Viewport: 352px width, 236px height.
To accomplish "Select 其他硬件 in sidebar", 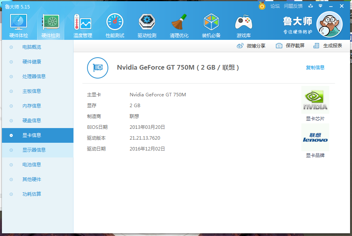I will [38, 180].
